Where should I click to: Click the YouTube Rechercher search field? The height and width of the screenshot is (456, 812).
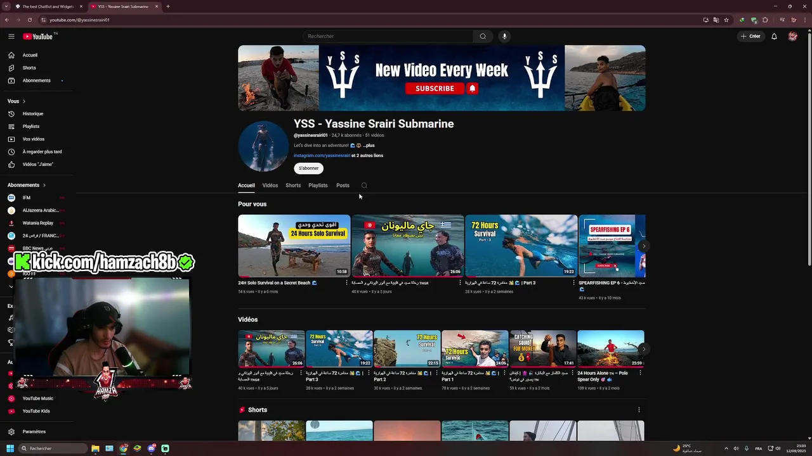click(x=388, y=36)
